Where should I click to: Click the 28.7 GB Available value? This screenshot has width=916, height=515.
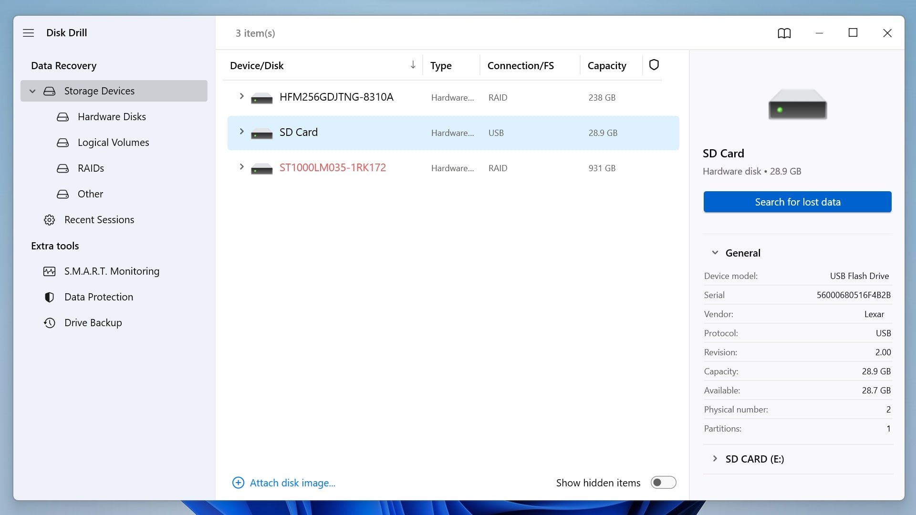[x=876, y=390]
